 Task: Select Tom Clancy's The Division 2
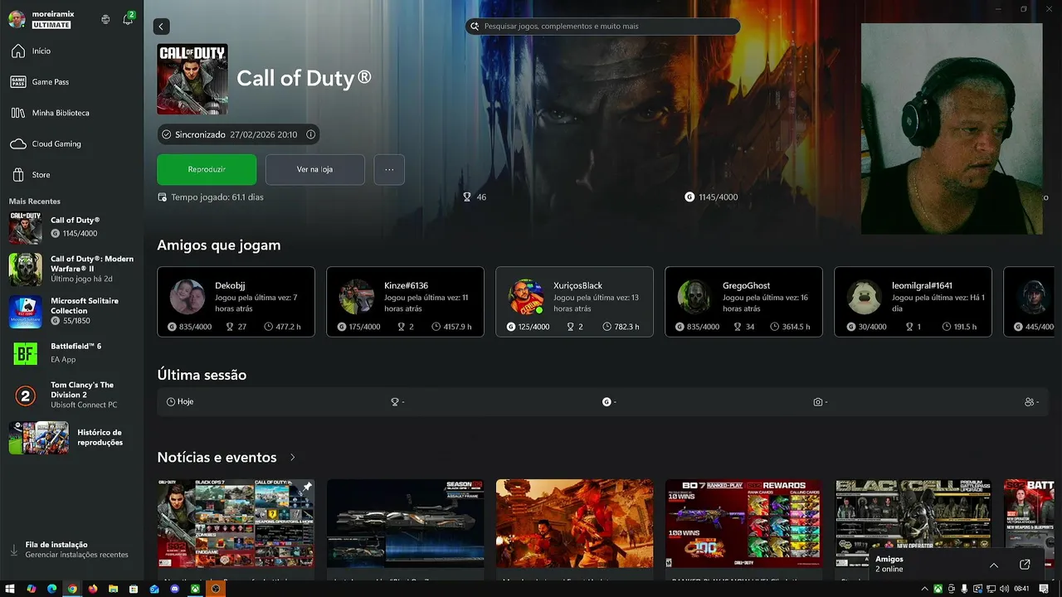pyautogui.click(x=71, y=396)
